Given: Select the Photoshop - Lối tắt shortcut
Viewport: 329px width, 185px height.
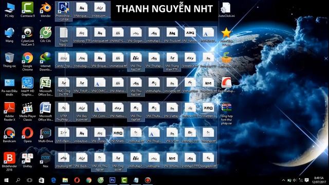Looking at the screenshot, I should tap(64, 11).
